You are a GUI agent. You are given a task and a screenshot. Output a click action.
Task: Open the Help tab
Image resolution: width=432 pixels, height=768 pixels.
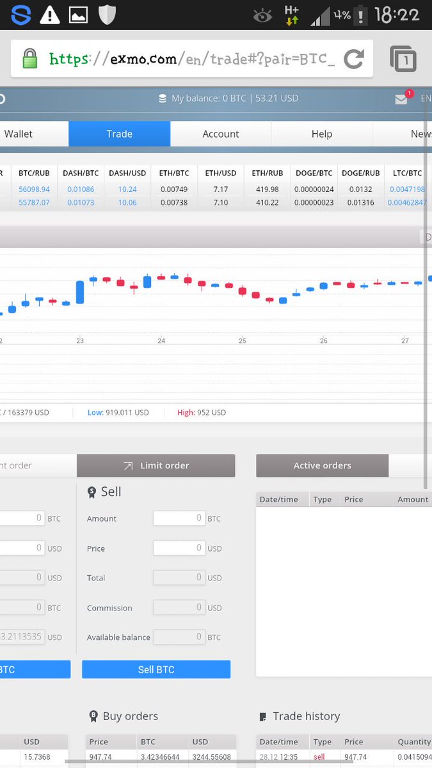(322, 134)
